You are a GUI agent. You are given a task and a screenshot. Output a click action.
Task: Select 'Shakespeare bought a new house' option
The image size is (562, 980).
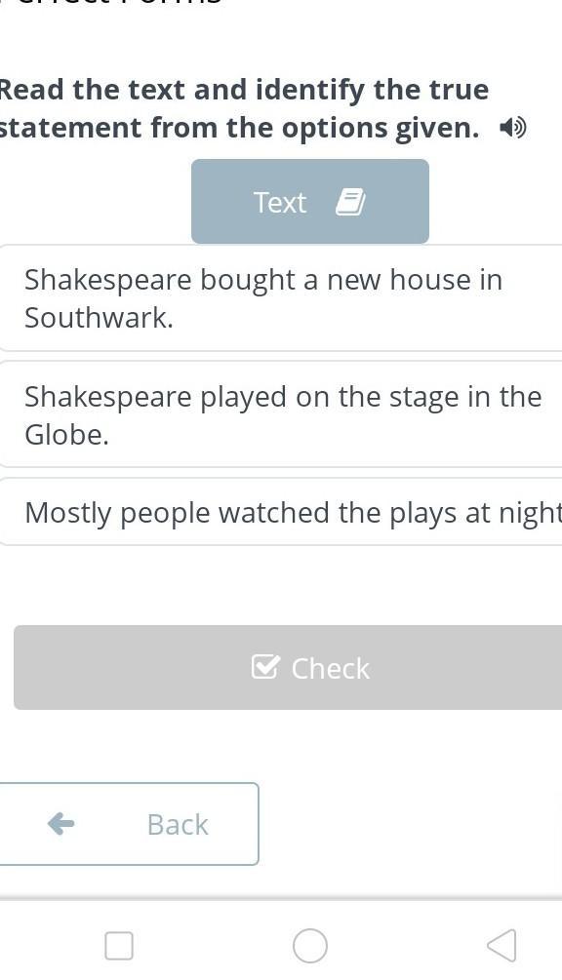(x=281, y=298)
